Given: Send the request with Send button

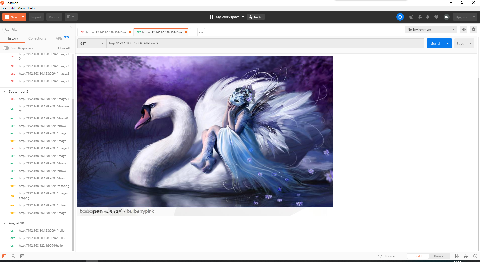Looking at the screenshot, I should (435, 43).
